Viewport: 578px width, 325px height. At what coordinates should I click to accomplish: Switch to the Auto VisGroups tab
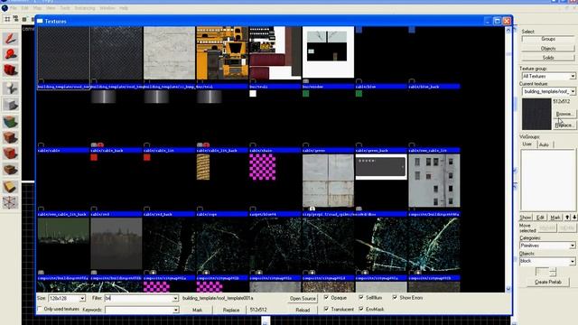(544, 144)
